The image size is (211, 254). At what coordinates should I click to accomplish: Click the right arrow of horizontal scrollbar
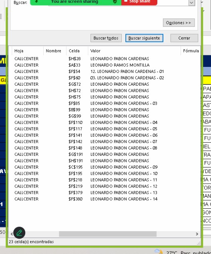click(x=197, y=234)
